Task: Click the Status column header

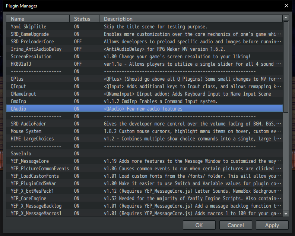Action: point(84,19)
